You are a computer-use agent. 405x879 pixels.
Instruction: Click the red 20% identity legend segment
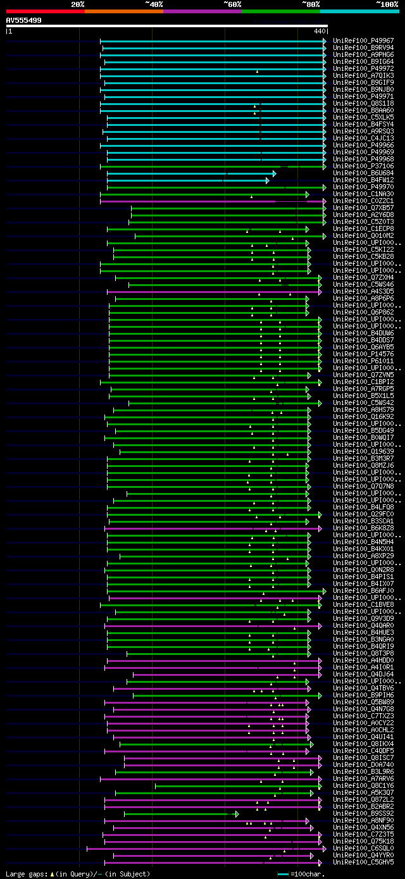click(x=46, y=11)
